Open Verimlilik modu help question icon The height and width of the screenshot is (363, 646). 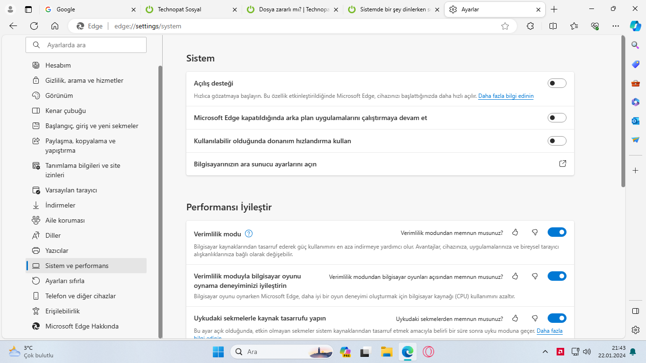click(249, 233)
